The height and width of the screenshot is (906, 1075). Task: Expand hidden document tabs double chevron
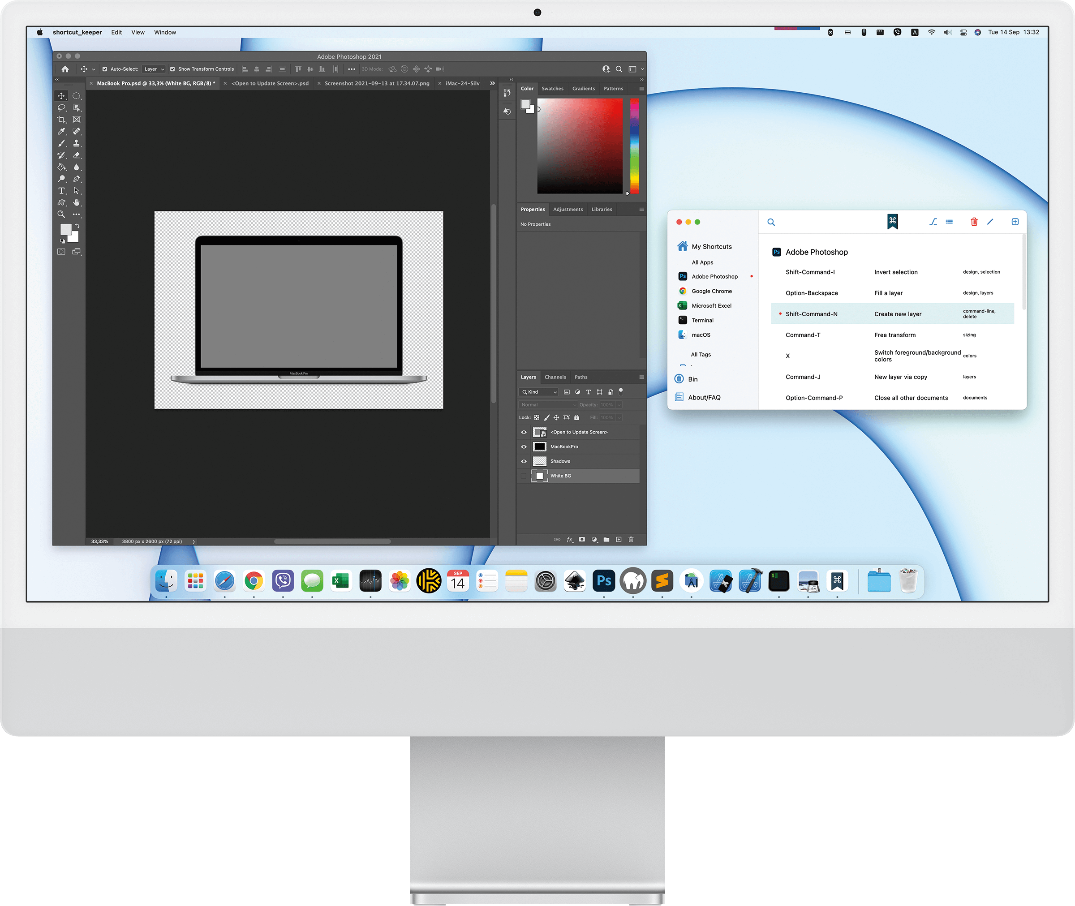pos(493,83)
